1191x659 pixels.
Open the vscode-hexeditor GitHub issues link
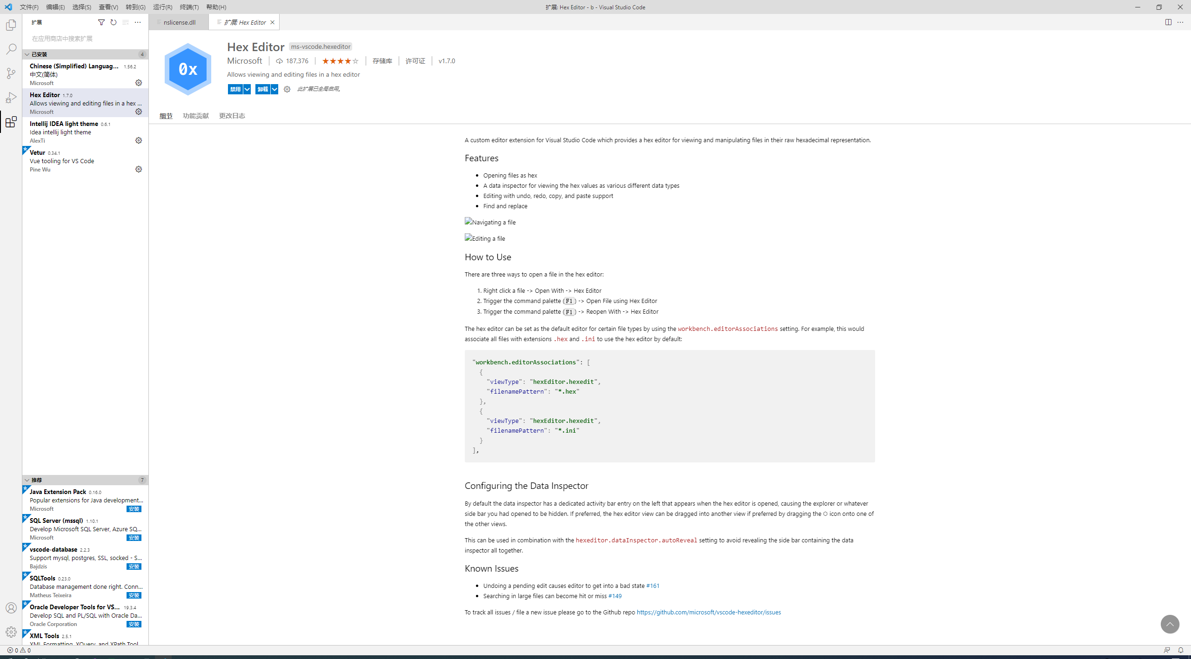pyautogui.click(x=709, y=612)
